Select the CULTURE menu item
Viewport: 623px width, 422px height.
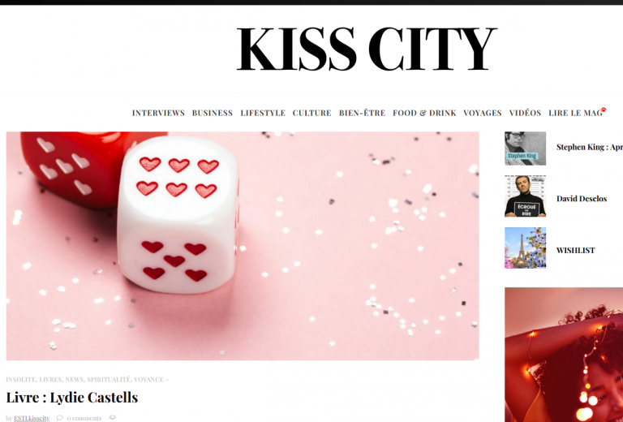(x=311, y=114)
